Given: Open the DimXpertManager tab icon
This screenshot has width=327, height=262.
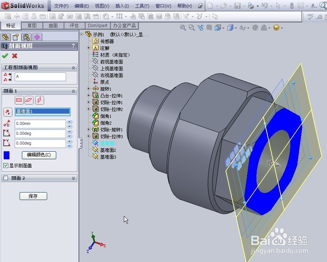Looking at the screenshot, I should click(37, 37).
